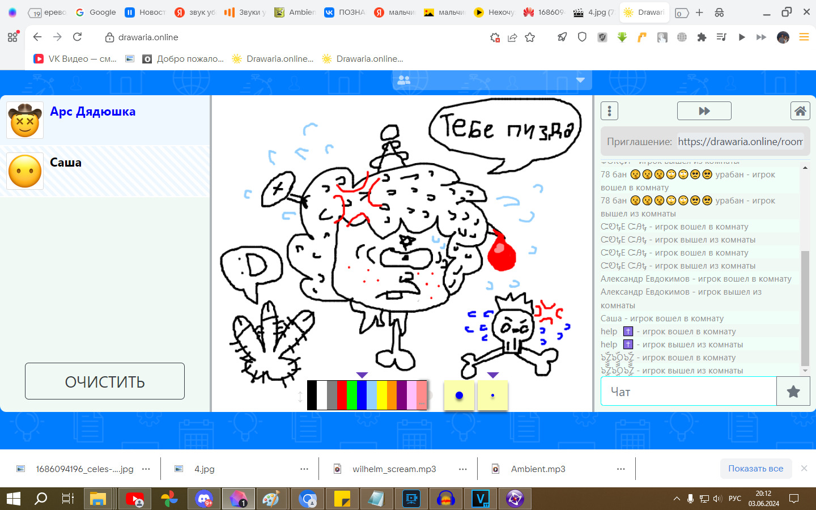The image size is (816, 510).
Task: Click the РУС language indicator
Action: (x=734, y=499)
